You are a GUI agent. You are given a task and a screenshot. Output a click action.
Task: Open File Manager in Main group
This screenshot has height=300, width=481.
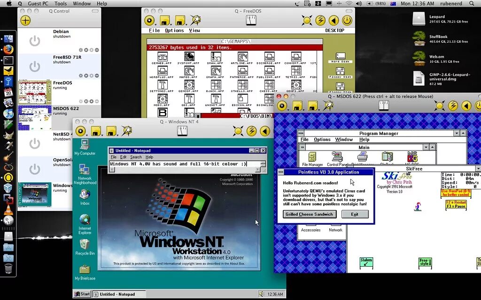pyautogui.click(x=312, y=159)
